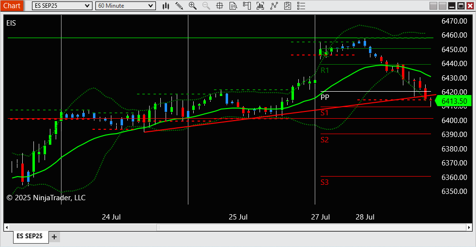Click the 6400.00 price axis value
Screen dimensions: 476x247
pyautogui.click(x=454, y=120)
